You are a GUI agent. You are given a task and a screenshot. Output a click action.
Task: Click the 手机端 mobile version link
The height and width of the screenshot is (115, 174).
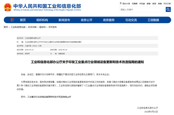click(x=142, y=4)
